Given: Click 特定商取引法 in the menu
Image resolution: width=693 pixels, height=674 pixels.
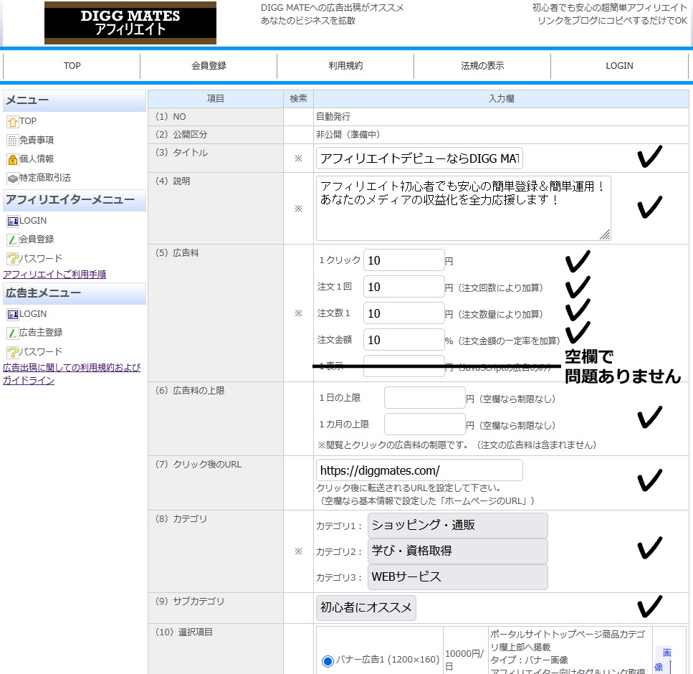Looking at the screenshot, I should [x=45, y=178].
